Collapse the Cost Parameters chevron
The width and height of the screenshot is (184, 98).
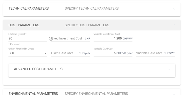click(x=174, y=25)
